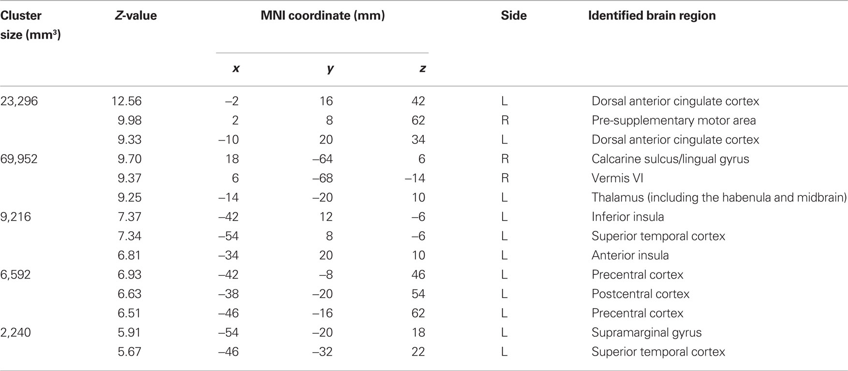The width and height of the screenshot is (848, 371).
Task: Click the Thalamus (including the habenula) entry
Action: point(719,198)
